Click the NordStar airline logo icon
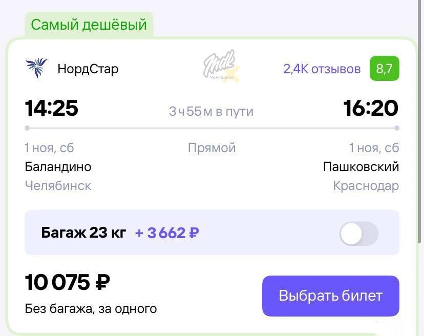 pos(36,68)
